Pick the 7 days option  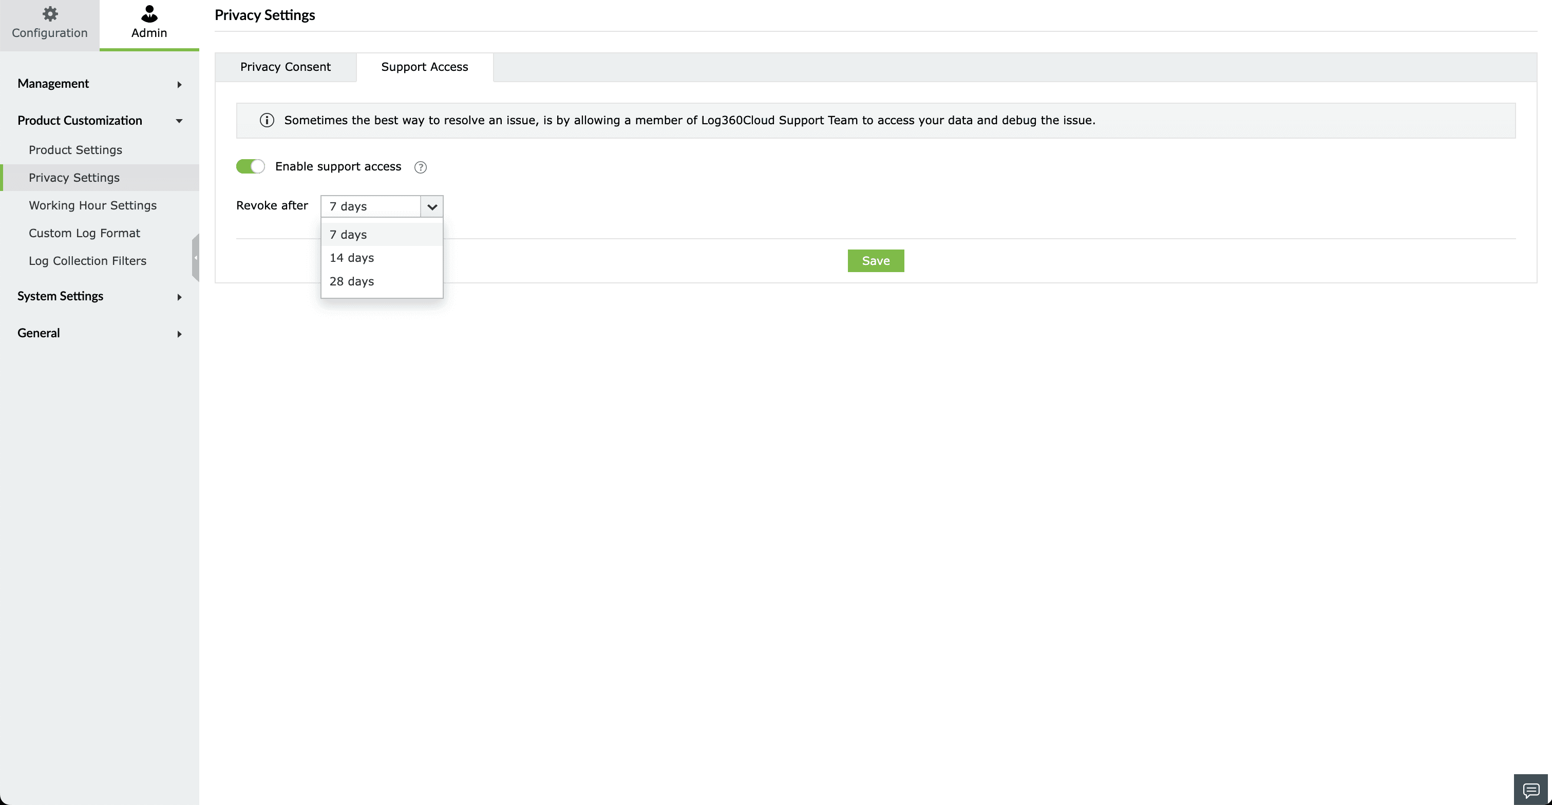(x=348, y=234)
